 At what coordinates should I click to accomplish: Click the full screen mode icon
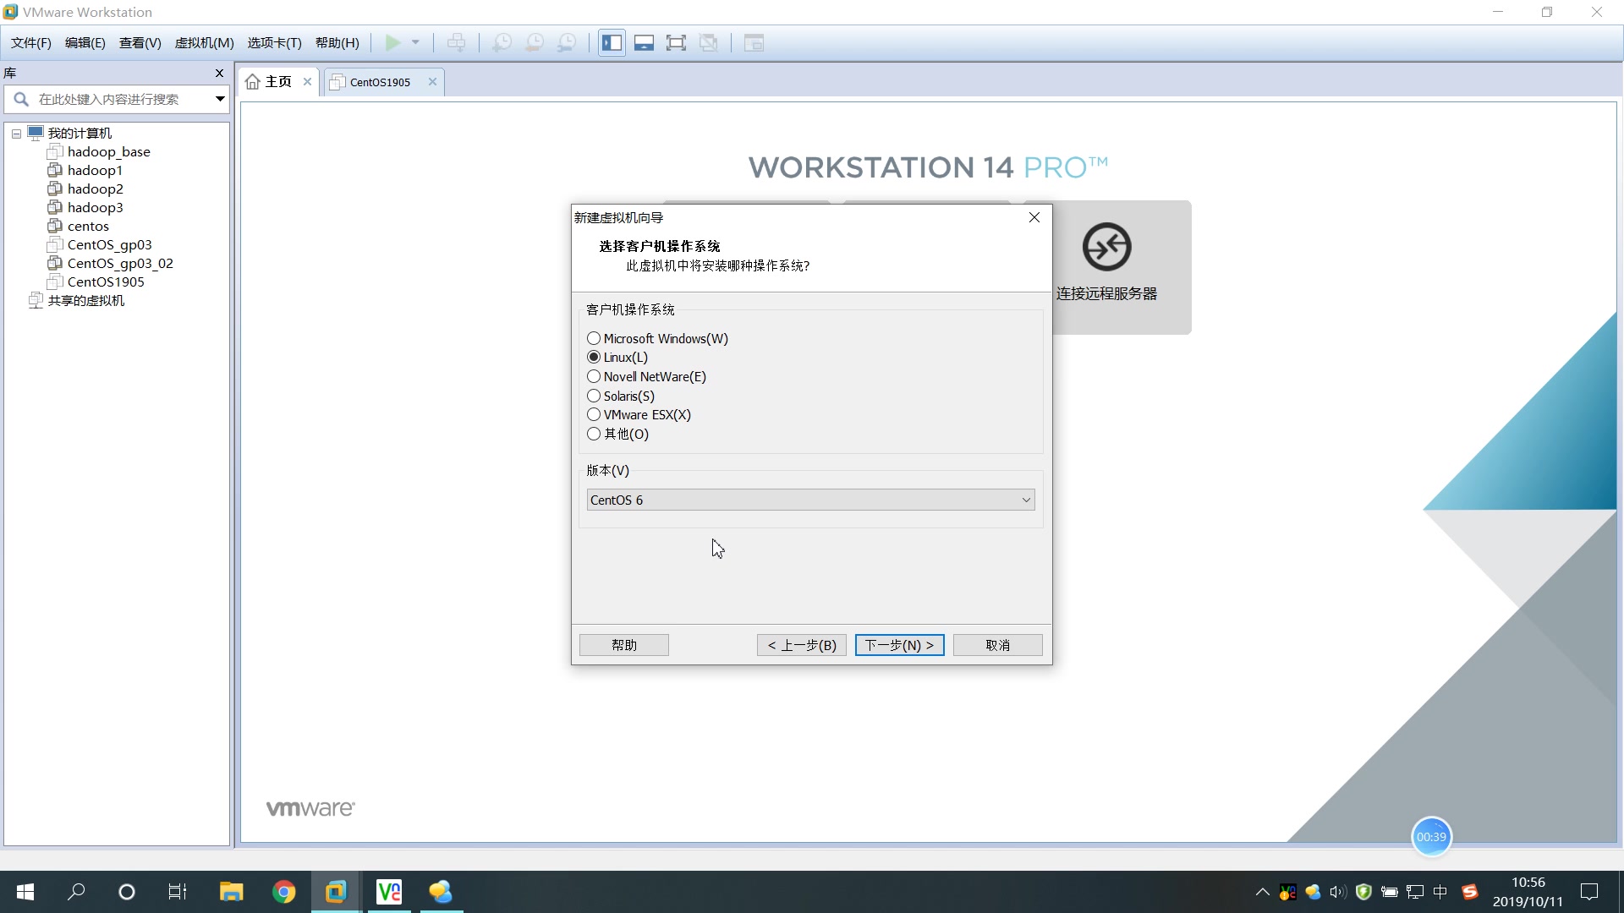pyautogui.click(x=676, y=42)
